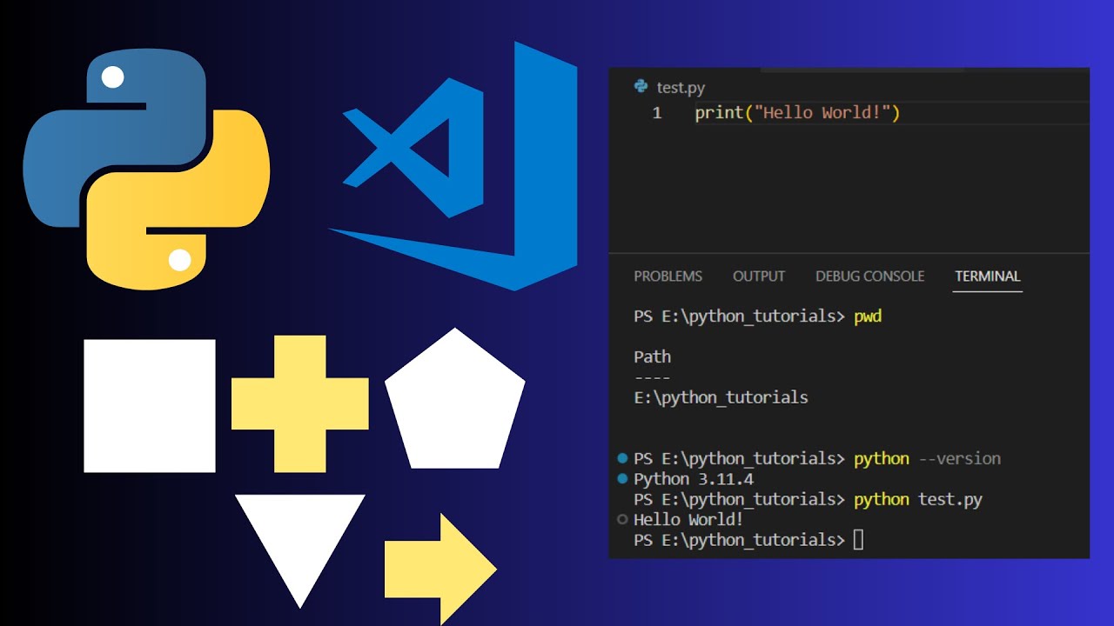Click line number 1 in the editor gutter

[x=656, y=113]
